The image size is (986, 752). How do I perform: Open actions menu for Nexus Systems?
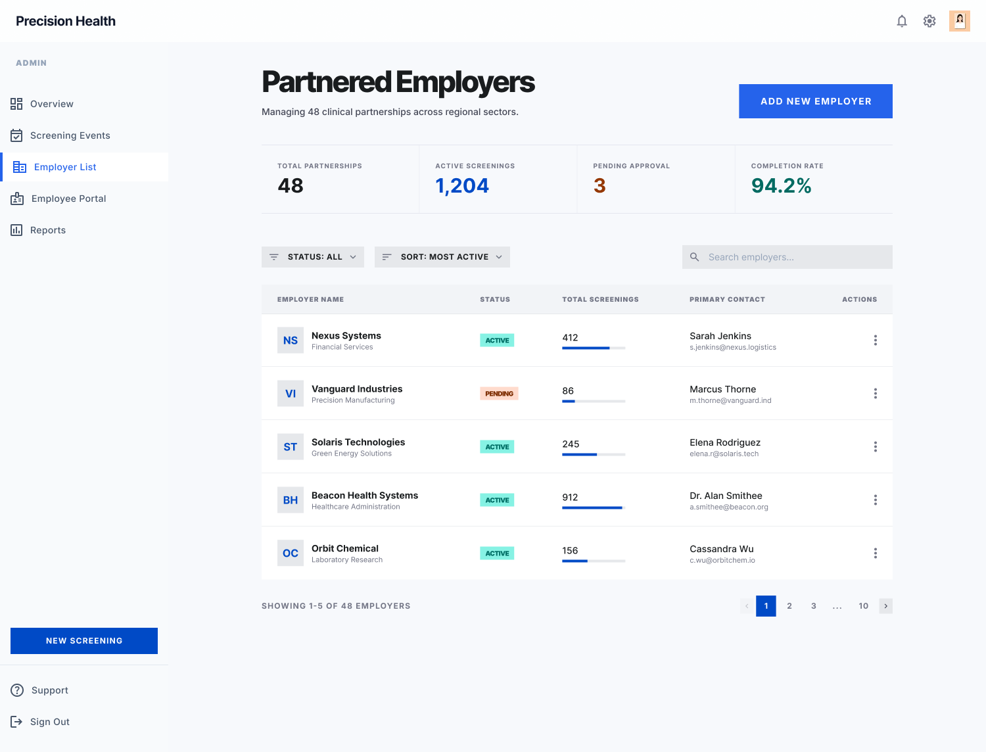click(x=876, y=341)
